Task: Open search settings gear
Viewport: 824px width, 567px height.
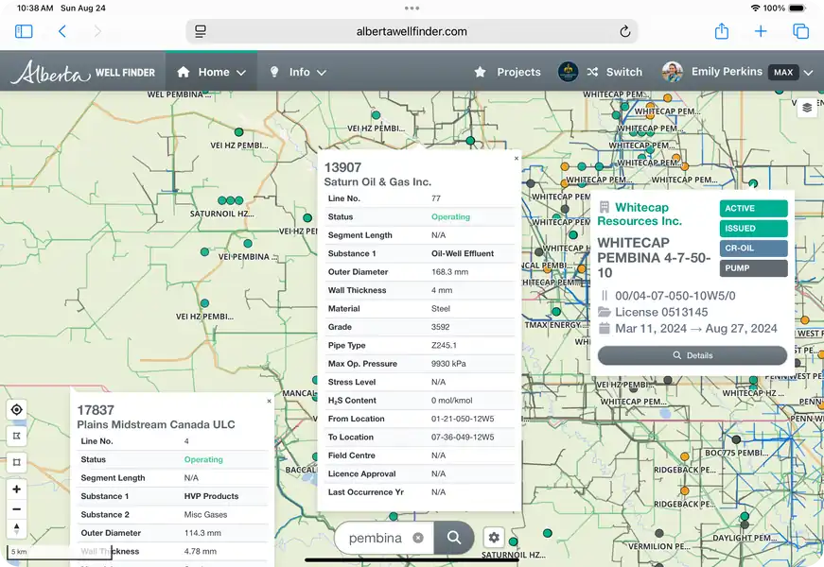Action: tap(494, 537)
